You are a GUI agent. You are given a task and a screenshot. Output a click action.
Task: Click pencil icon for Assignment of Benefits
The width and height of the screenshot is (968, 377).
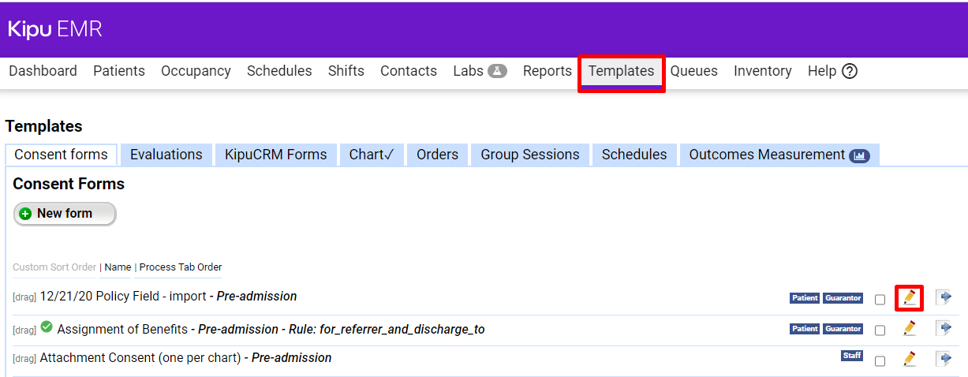[909, 328]
